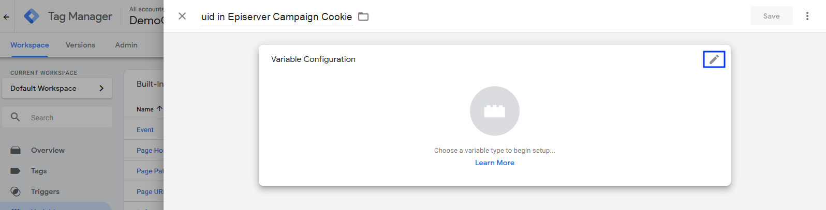Click the pencil edit icon in Variable Configuration

coord(714,59)
